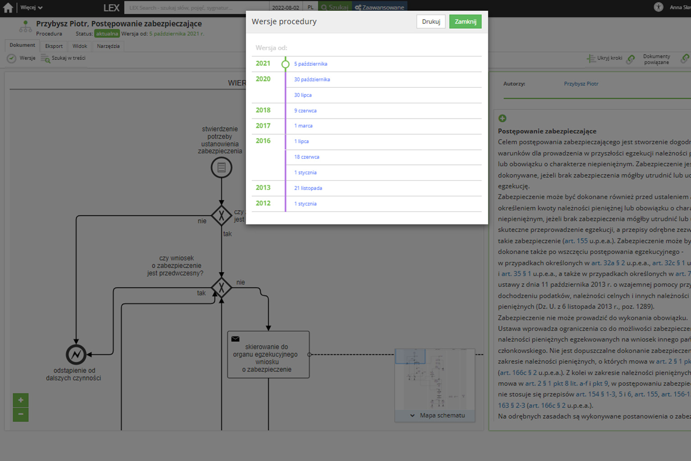Image resolution: width=691 pixels, height=461 pixels.
Task: Click version date 5 października 2021 r. in header
Action: tap(177, 34)
